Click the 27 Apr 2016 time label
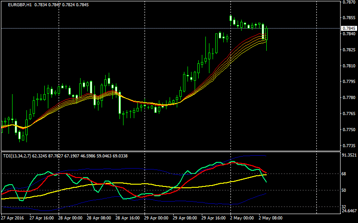This screenshot has width=358, height=223. (x=12, y=218)
